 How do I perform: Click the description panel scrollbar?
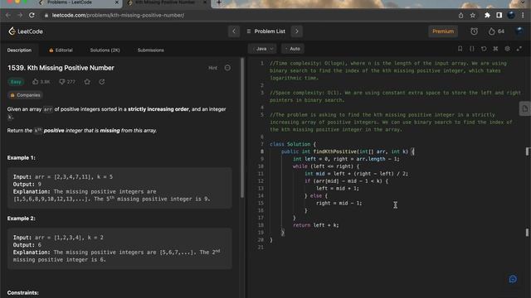tap(241, 127)
